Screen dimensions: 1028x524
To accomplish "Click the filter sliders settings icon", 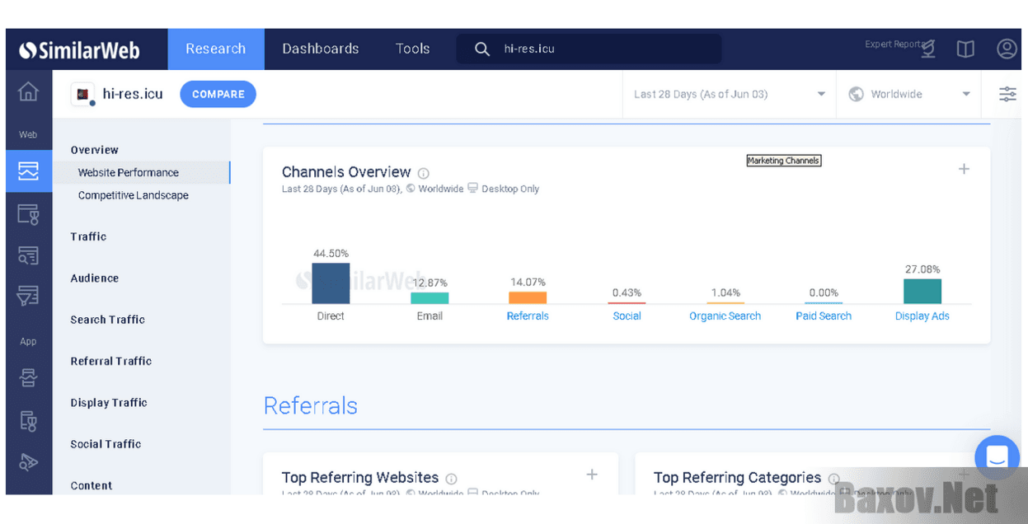I will coord(1007,94).
